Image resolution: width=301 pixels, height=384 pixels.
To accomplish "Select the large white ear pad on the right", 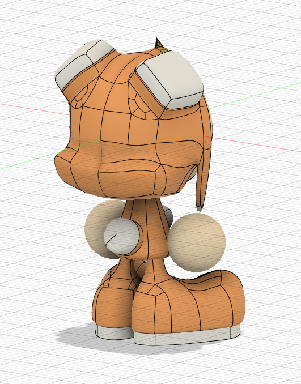I will tap(172, 80).
